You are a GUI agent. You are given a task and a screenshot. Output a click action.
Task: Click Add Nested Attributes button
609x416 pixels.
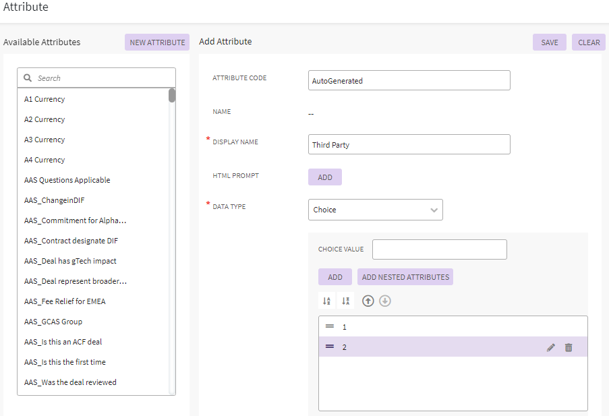click(405, 277)
